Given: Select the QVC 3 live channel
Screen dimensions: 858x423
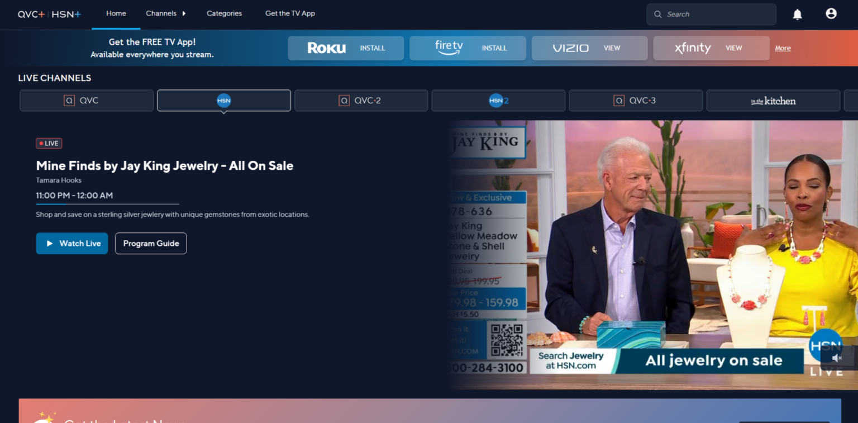Looking at the screenshot, I should 636,101.
